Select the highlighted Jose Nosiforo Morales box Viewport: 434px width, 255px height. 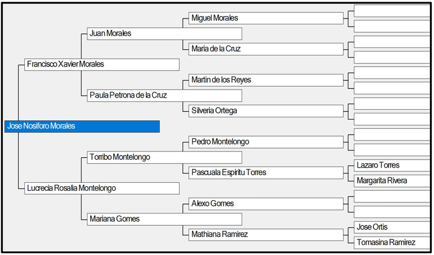pyautogui.click(x=82, y=126)
